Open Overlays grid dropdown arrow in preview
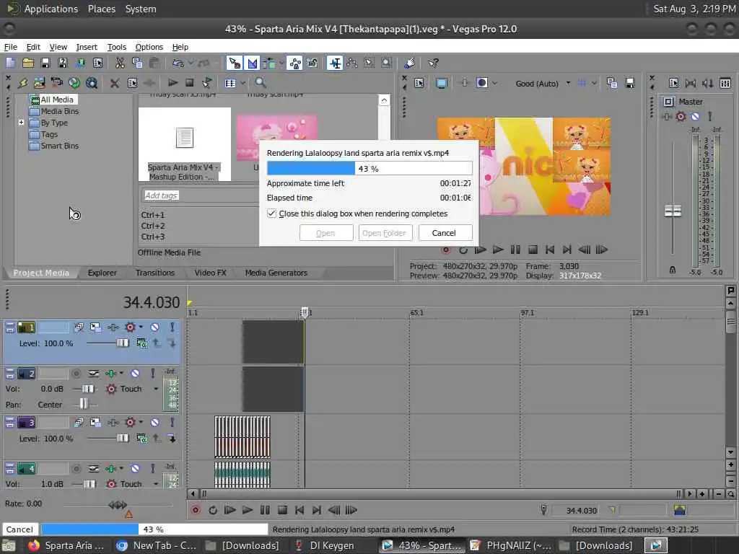 coord(594,84)
